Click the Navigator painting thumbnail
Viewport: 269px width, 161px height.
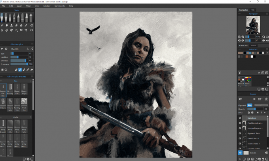(253, 25)
